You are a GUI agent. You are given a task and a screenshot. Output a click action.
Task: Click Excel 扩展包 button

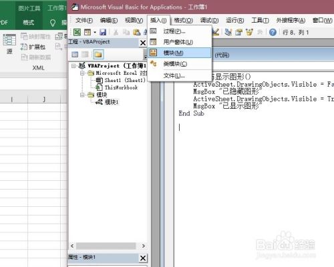[33, 47]
